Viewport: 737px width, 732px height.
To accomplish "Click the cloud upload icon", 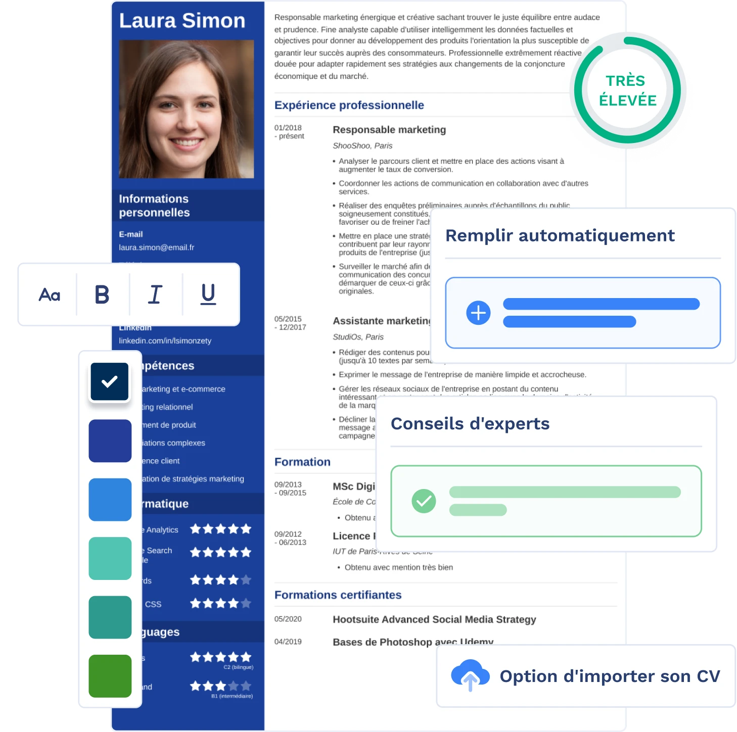I will point(470,675).
